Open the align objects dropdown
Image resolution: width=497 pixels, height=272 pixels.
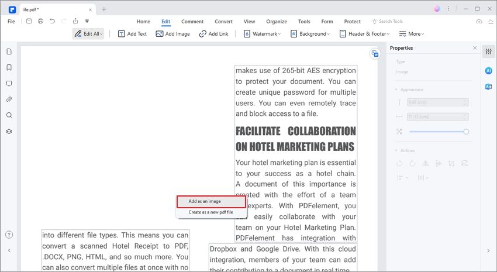[x=402, y=178]
